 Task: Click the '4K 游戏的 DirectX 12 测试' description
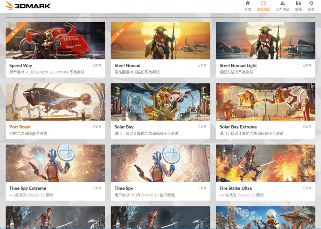coord(31,195)
